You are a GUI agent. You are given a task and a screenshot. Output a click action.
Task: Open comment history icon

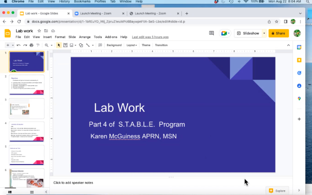pyautogui.click(x=211, y=33)
